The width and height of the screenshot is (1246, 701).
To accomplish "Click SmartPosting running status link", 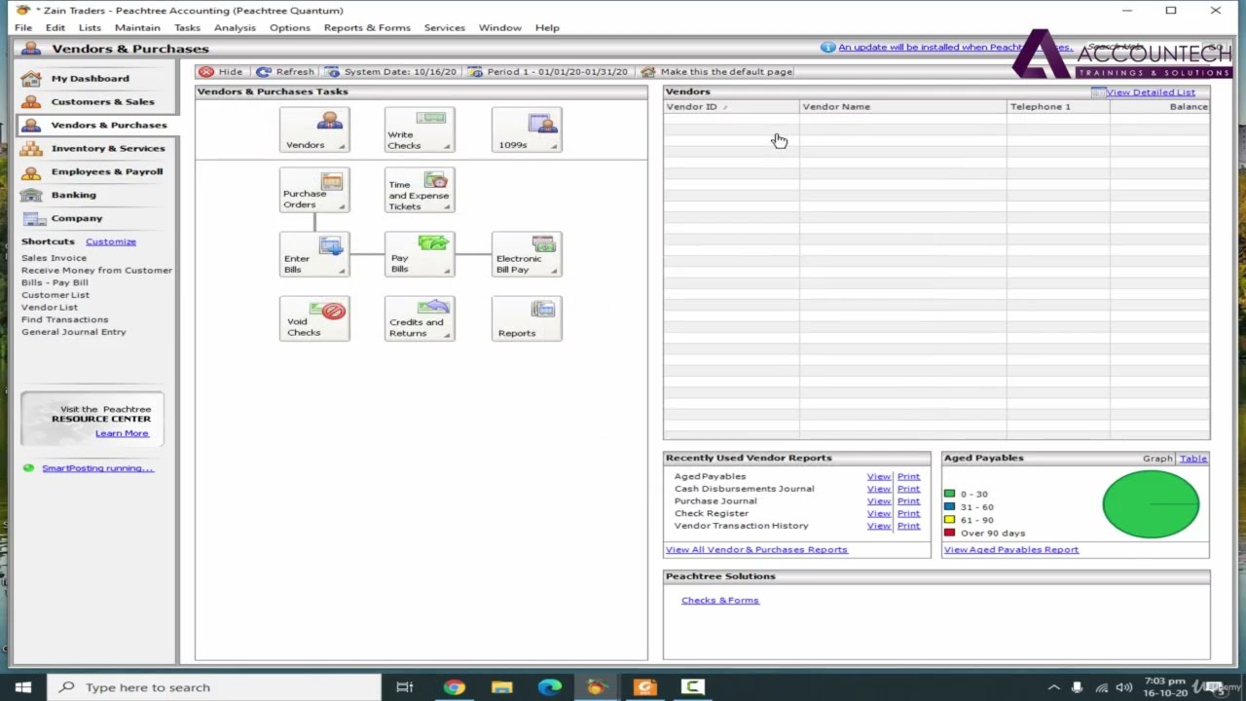I will coord(97,468).
